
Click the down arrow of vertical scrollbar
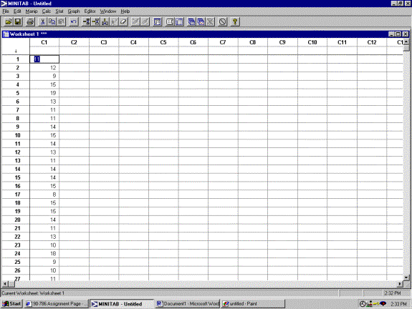coord(406,278)
